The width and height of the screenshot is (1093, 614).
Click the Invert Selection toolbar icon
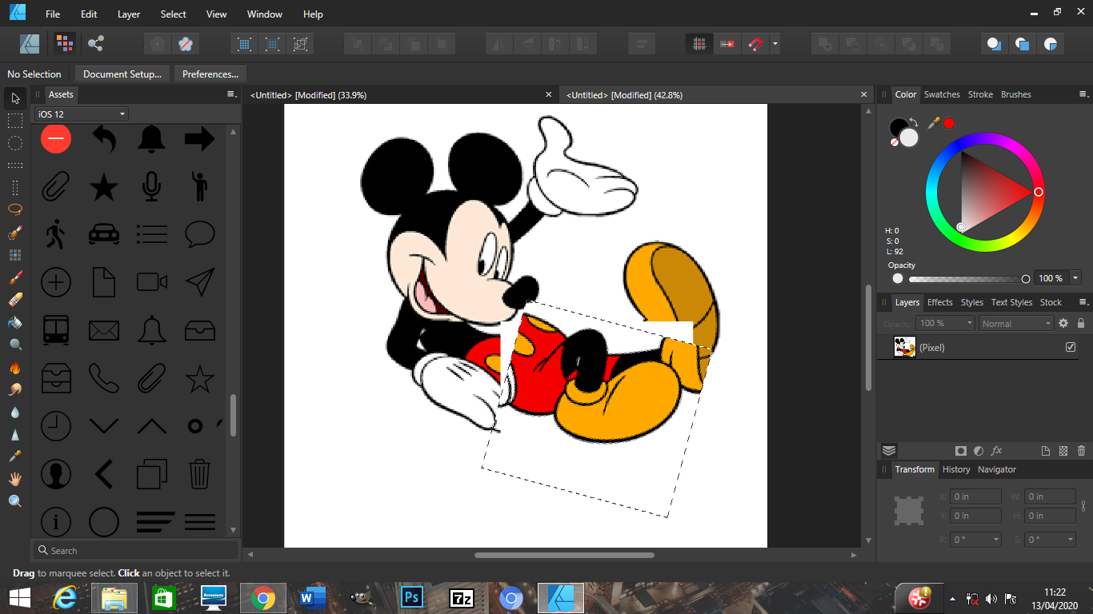coord(301,44)
